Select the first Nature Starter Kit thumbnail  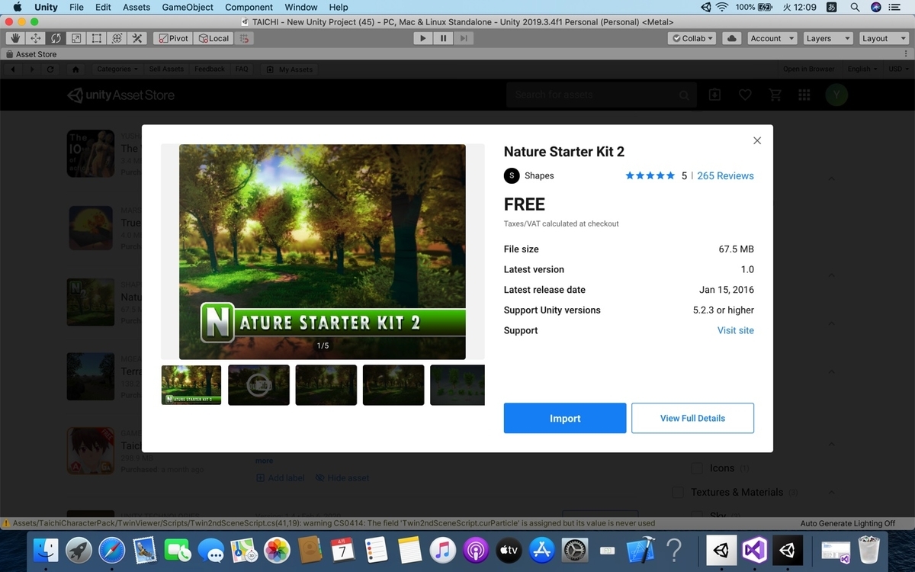(x=191, y=384)
